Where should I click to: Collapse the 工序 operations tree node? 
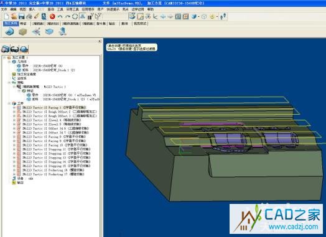pos(9,104)
